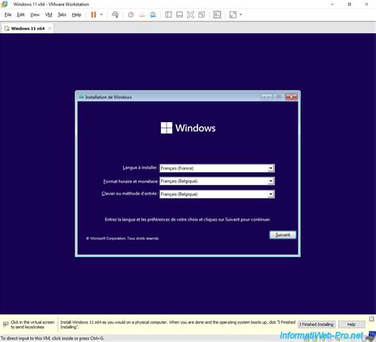Viewport: 376px width, 342px height.
Task: Open the View menu
Action: (35, 15)
